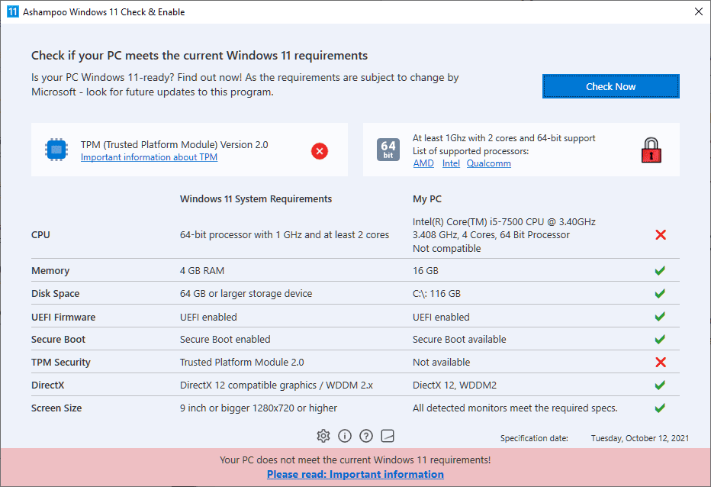Select the 64-bit processor icon
The image size is (711, 487).
[388, 150]
